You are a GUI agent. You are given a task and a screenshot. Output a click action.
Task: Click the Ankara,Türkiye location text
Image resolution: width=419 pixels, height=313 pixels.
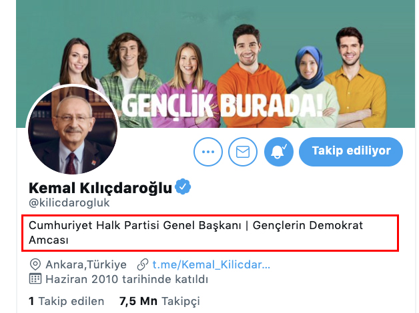[x=86, y=265]
